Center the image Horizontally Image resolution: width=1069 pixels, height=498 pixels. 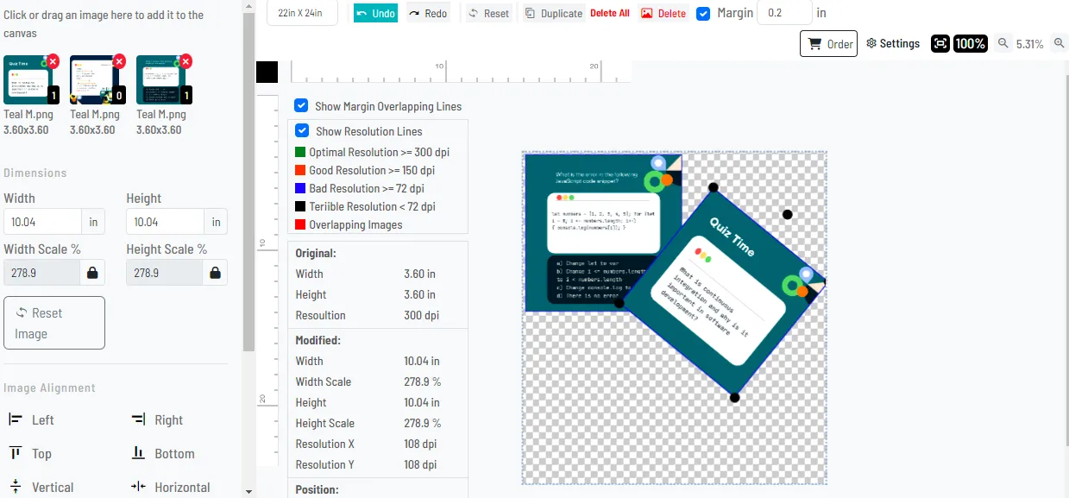(170, 488)
